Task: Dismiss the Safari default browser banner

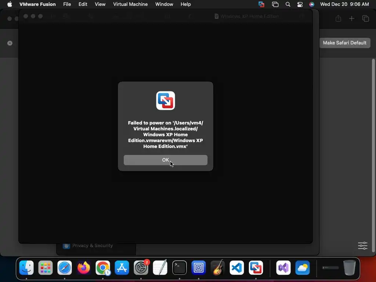Action: point(10,43)
